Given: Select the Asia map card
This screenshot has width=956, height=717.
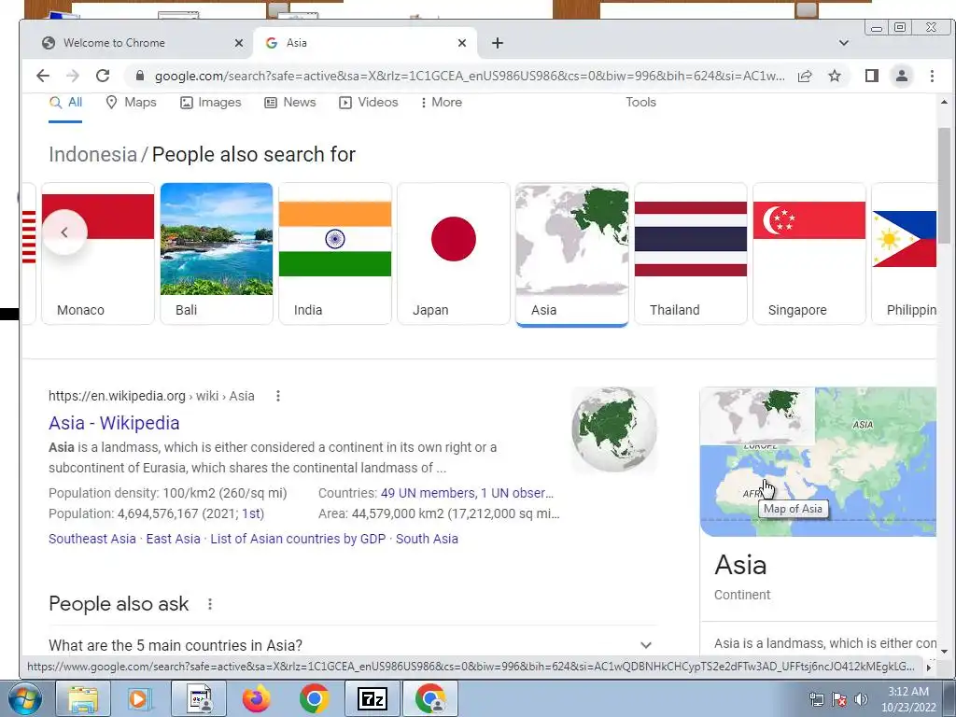Looking at the screenshot, I should pyautogui.click(x=572, y=254).
